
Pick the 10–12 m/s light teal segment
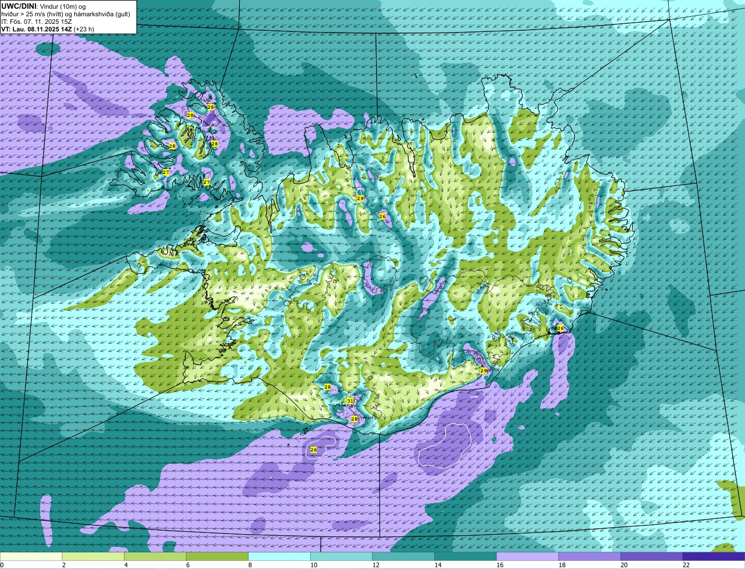pos(342,556)
